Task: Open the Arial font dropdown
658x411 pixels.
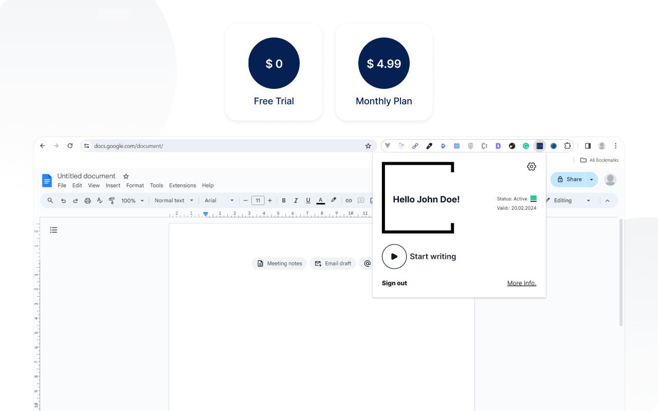Action: 219,200
